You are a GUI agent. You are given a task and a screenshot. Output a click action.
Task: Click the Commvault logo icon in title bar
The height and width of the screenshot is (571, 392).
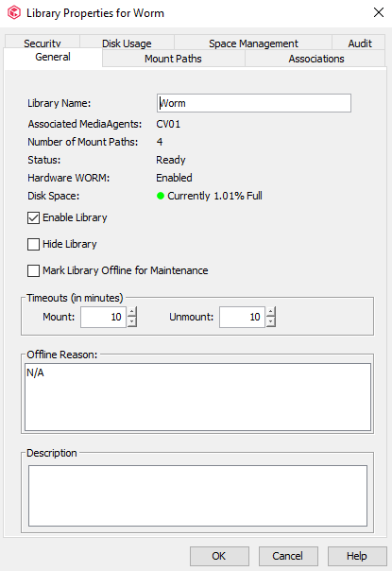(x=14, y=12)
